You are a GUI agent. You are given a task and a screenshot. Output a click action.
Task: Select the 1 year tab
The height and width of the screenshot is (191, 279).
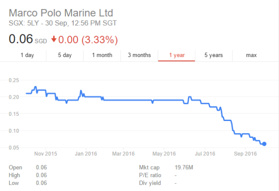coord(177,55)
